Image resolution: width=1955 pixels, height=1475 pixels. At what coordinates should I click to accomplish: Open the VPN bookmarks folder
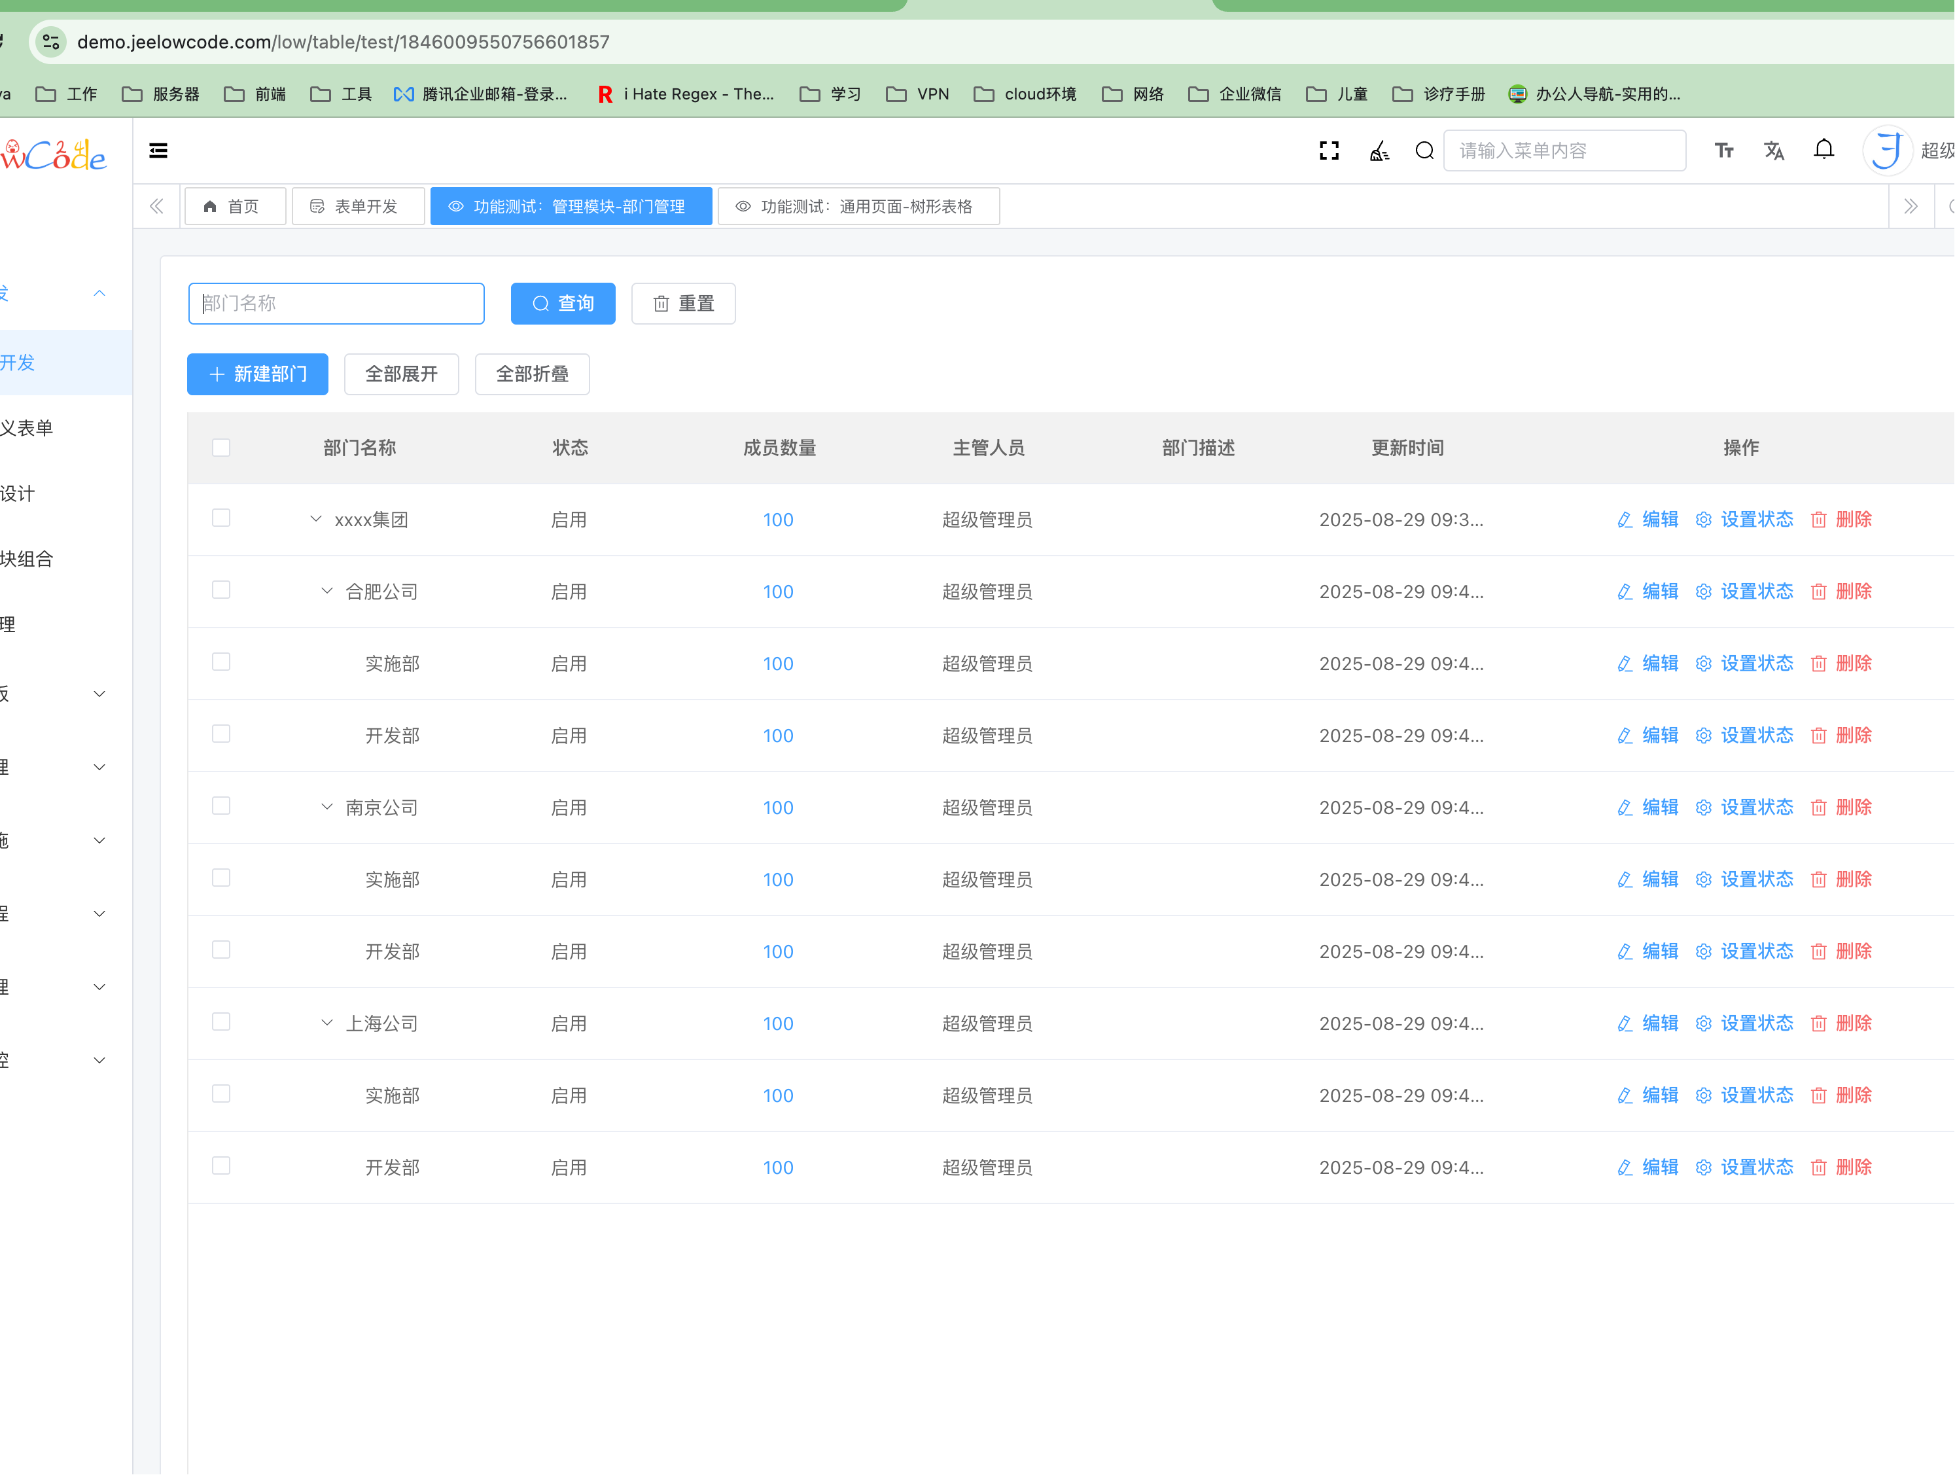tap(917, 94)
